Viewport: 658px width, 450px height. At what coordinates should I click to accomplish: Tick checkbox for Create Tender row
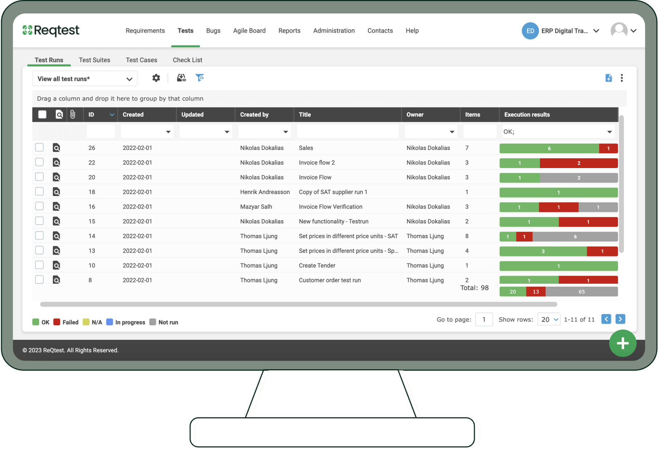tap(39, 265)
